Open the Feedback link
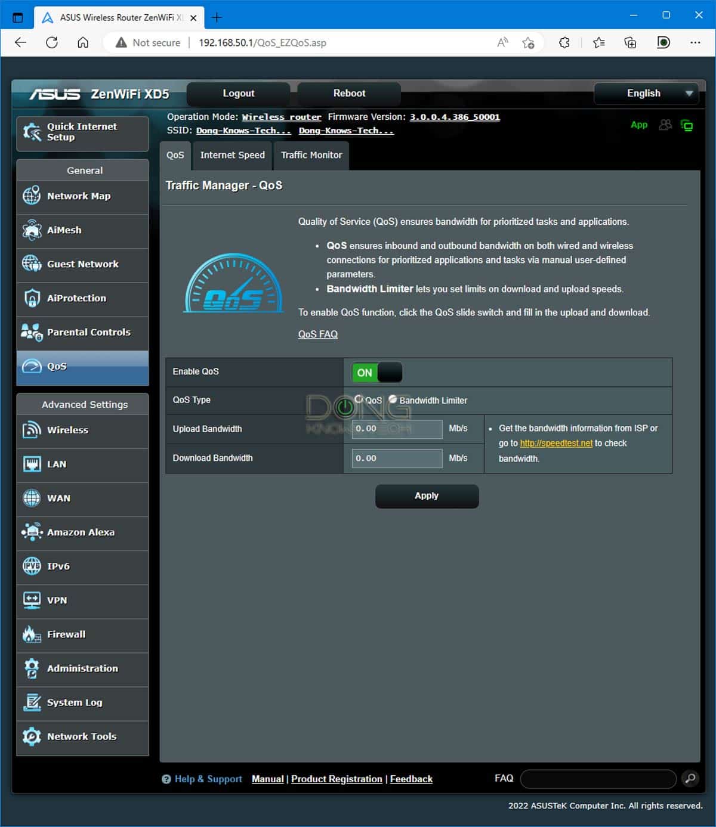Screen dimensions: 716x827 coord(411,779)
